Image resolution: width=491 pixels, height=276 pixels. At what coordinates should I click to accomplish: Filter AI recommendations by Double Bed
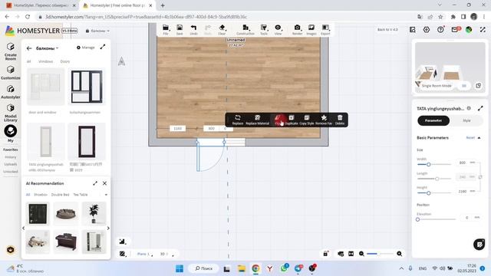tap(60, 195)
